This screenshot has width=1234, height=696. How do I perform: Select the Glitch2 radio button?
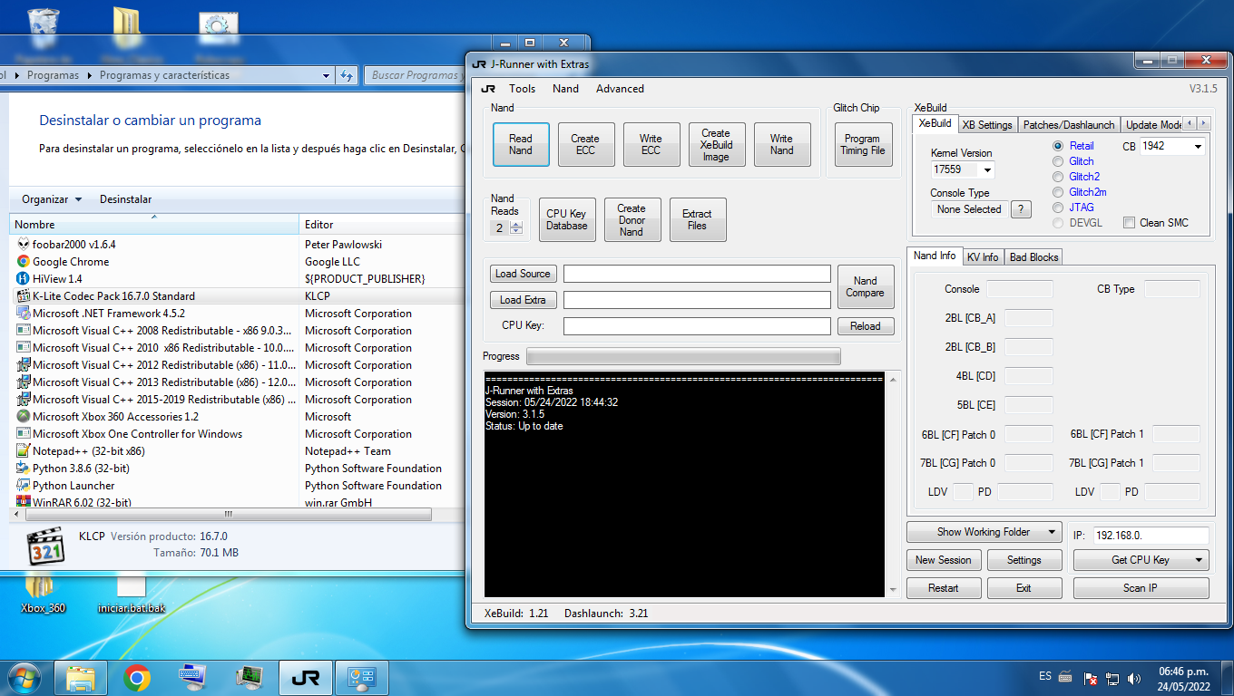click(x=1057, y=177)
